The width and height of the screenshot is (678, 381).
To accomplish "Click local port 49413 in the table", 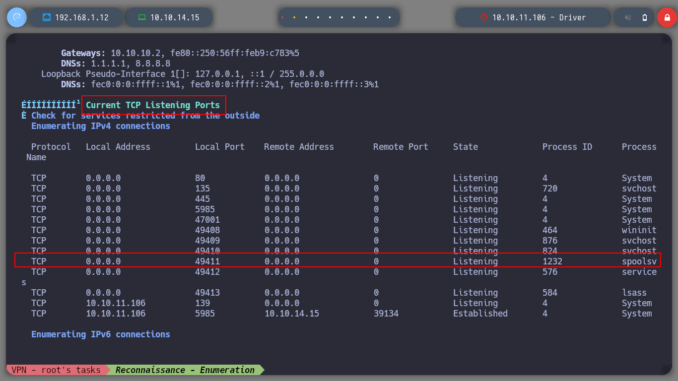I will 207,293.
